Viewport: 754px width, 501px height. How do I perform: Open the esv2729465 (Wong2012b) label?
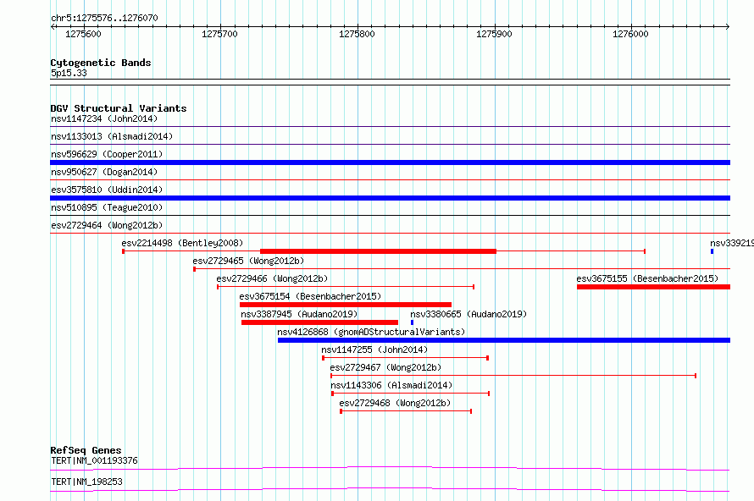tap(248, 261)
